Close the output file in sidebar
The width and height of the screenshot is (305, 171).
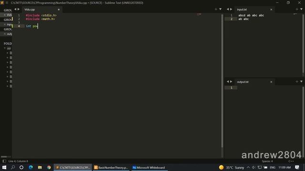pyautogui.click(x=5, y=34)
